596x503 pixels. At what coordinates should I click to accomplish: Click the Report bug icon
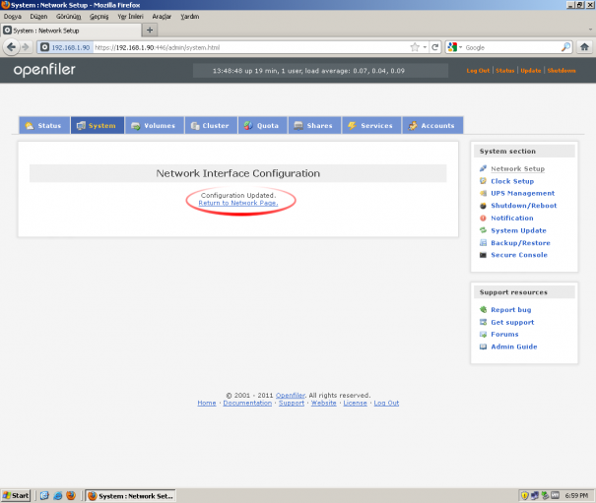(483, 310)
